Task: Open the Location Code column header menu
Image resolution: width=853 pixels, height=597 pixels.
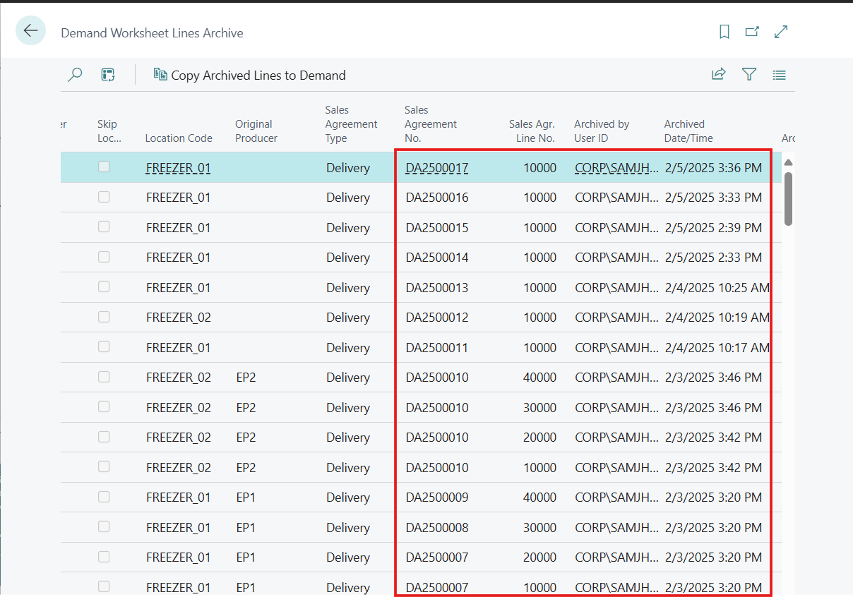Action: pos(178,138)
